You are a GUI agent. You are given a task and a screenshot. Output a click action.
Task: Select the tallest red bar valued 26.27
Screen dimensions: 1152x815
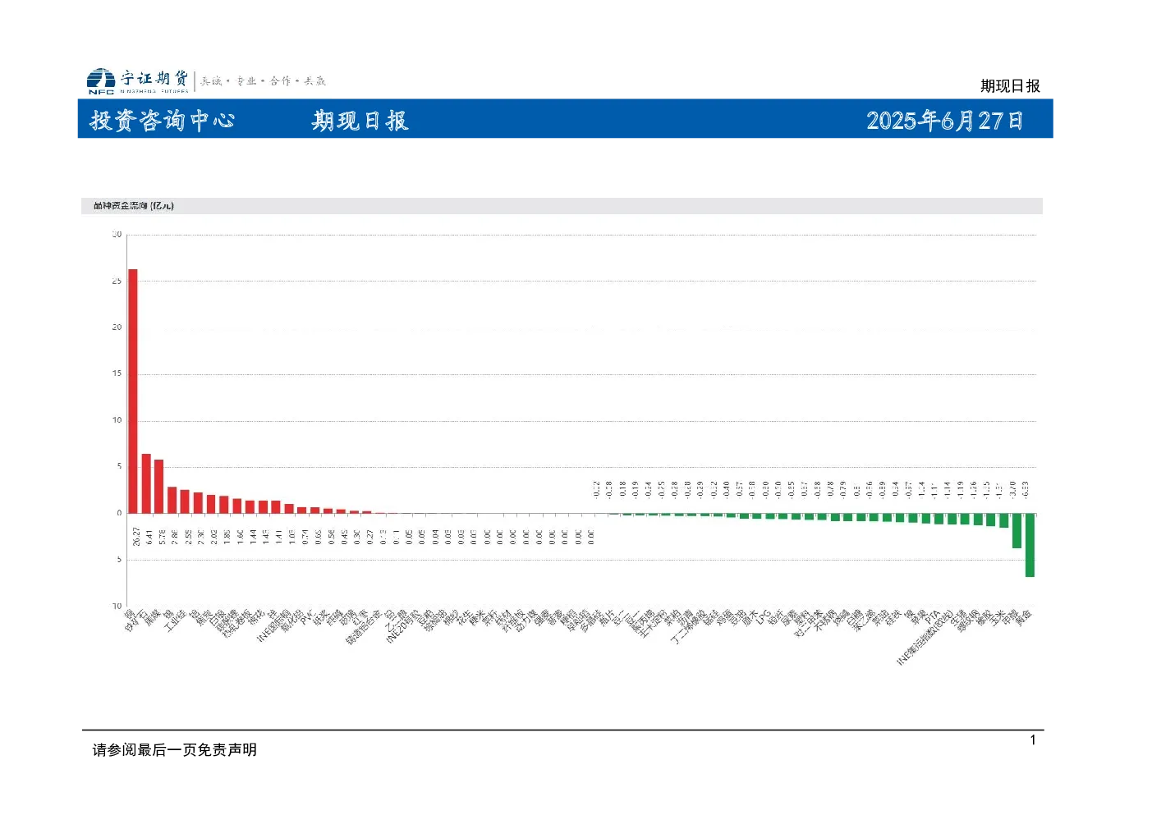133,391
